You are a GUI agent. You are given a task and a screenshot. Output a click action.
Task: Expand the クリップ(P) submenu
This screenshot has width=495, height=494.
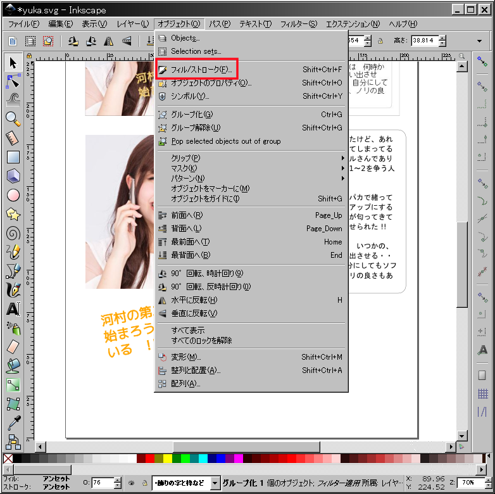pos(251,158)
